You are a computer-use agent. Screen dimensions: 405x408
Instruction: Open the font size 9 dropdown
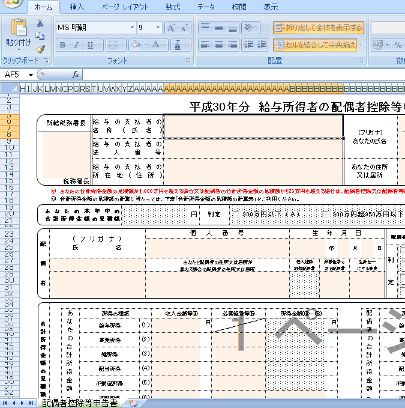coord(158,27)
